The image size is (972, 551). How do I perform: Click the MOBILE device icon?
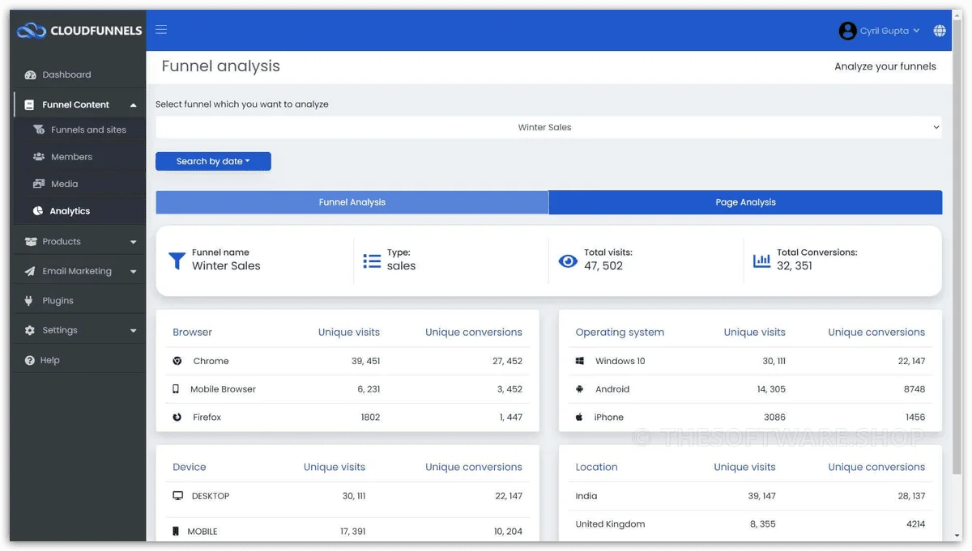[x=176, y=532]
